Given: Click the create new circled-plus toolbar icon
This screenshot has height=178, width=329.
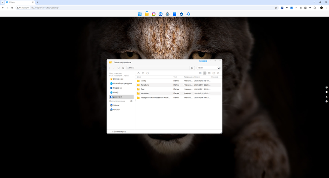Looking at the screenshot, I should click(143, 73).
